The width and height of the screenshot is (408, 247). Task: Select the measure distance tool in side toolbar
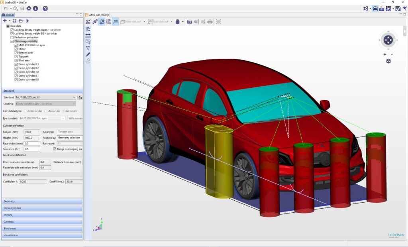(x=88, y=35)
